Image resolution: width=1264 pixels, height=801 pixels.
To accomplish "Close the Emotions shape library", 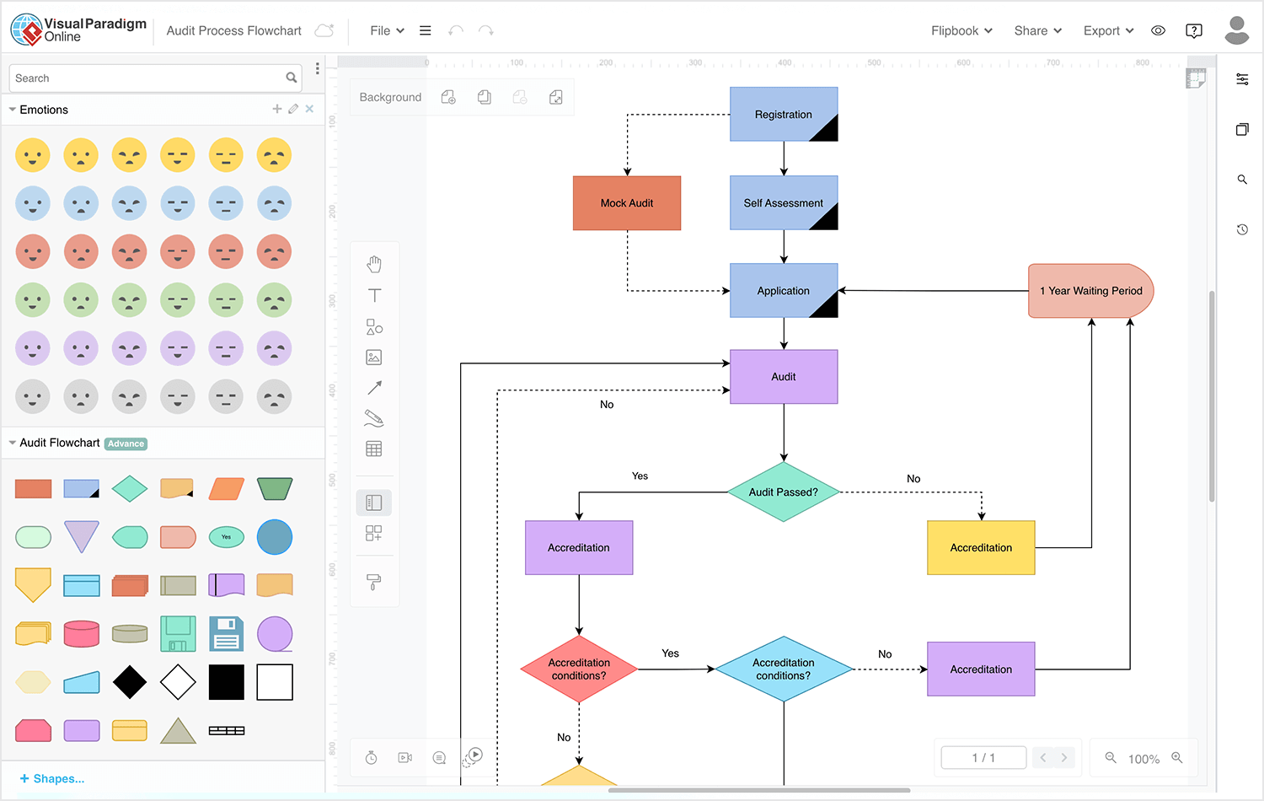I will pos(309,109).
